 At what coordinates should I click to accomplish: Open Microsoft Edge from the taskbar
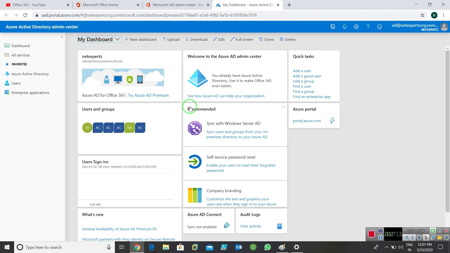tap(152, 247)
